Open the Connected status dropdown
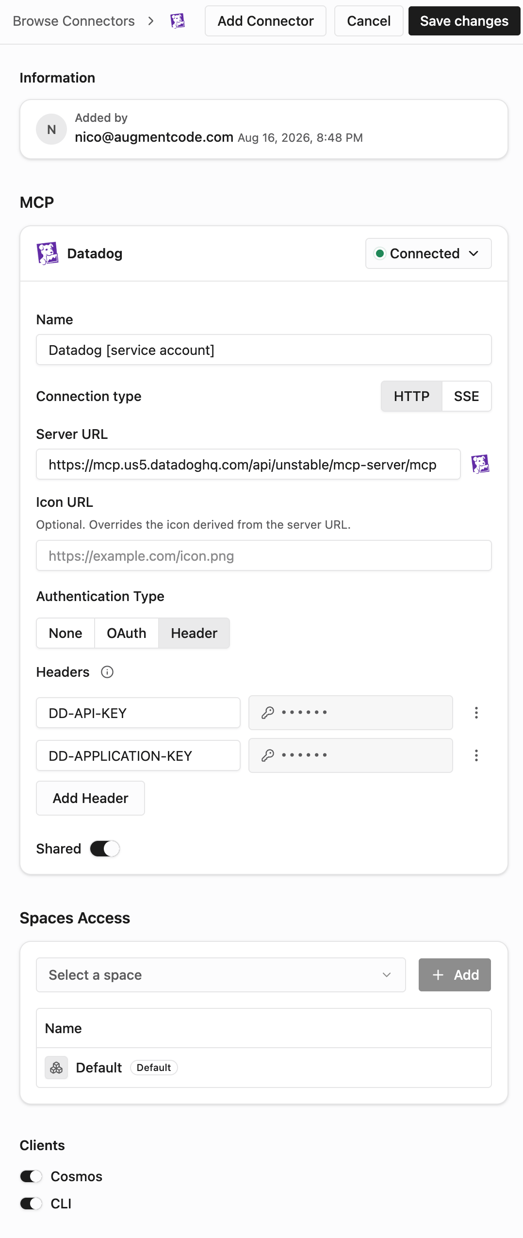The image size is (523, 1238). pos(428,253)
